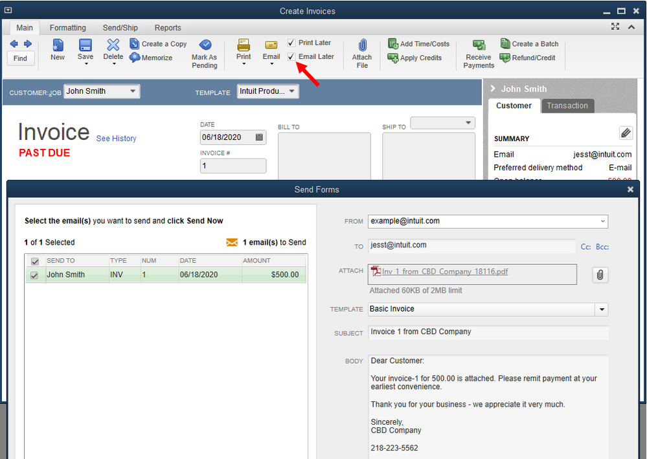Click the Find button
The width and height of the screenshot is (647, 459).
pos(20,58)
